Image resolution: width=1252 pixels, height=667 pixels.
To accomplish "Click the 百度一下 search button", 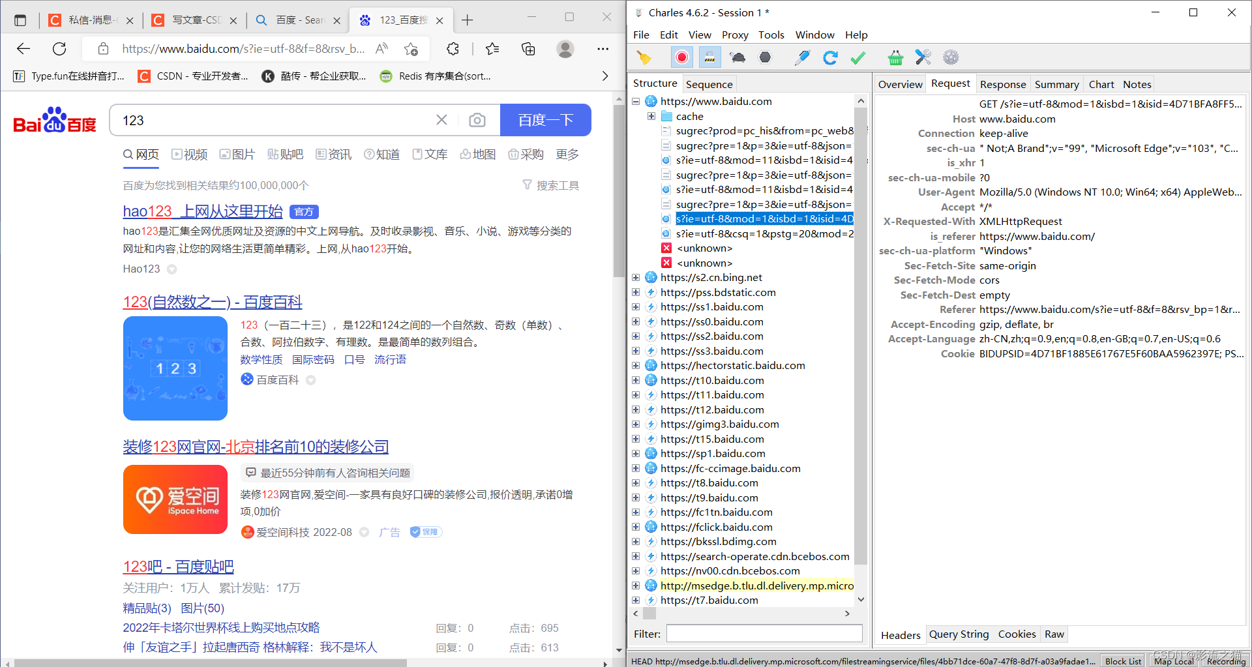I will pyautogui.click(x=546, y=120).
